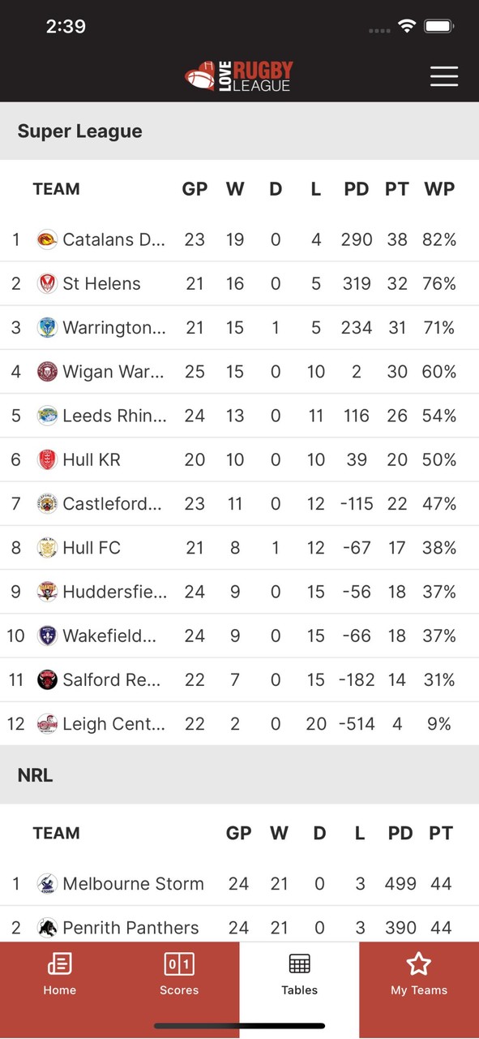
Task: Open the Home tab icon
Action: pos(59,964)
